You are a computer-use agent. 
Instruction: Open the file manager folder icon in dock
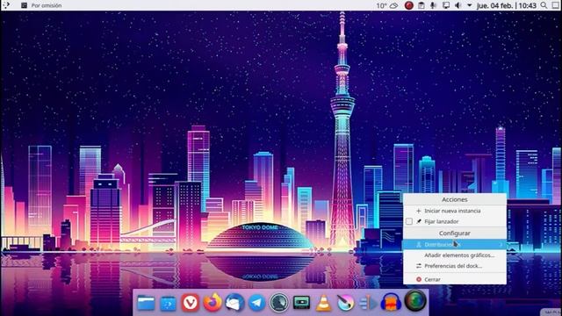click(x=146, y=303)
